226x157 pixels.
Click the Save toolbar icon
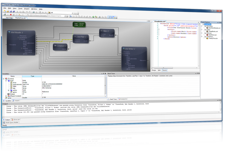pyautogui.click(x=11, y=11)
